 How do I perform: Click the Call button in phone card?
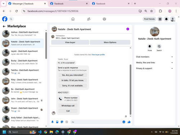click(68, 111)
